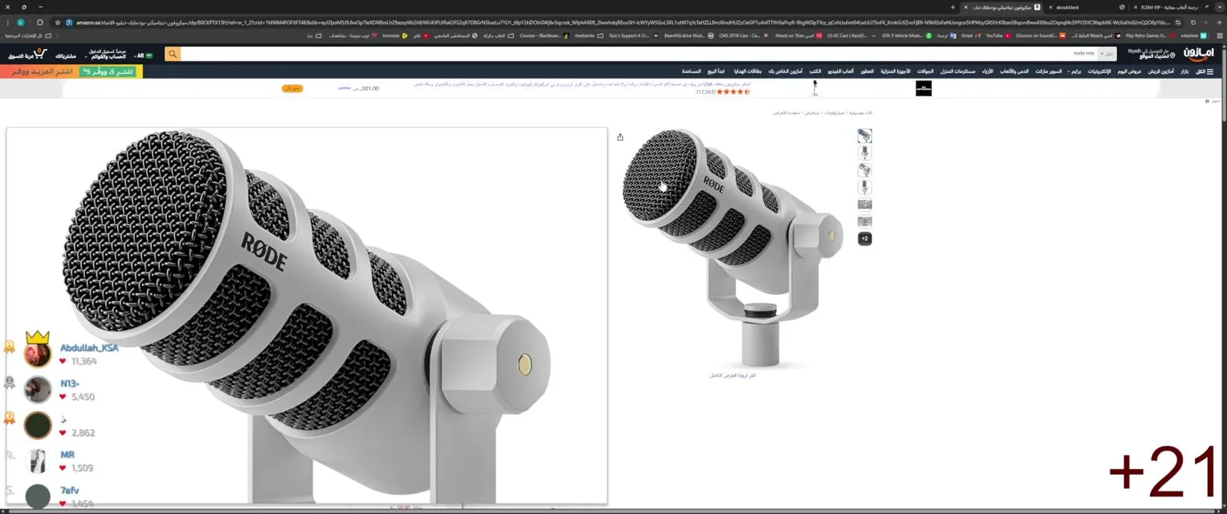Click the delivery location pin 'Riyadh' update

click(x=1151, y=54)
